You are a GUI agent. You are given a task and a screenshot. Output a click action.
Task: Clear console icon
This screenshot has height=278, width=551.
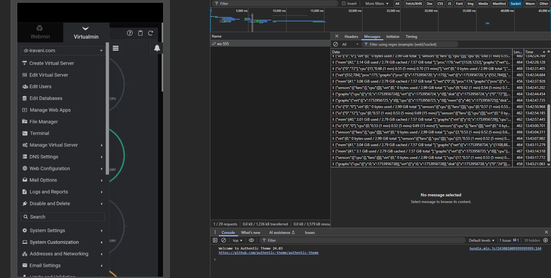point(224,240)
